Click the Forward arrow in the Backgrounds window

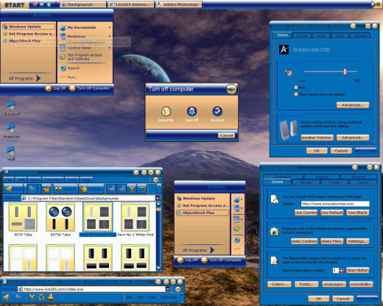32,189
